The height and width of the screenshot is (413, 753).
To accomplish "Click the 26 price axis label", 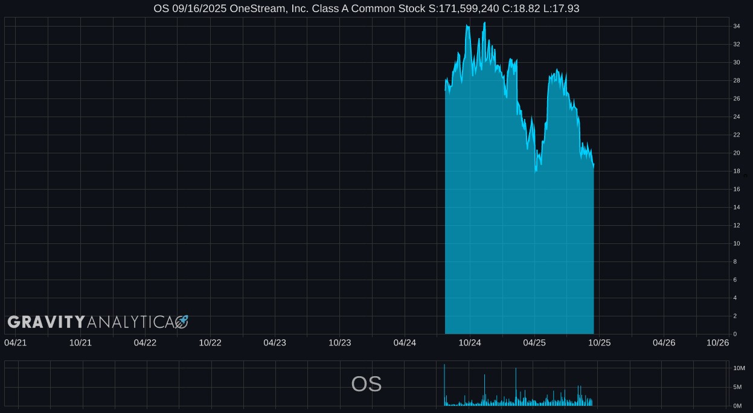I will 737,98.
